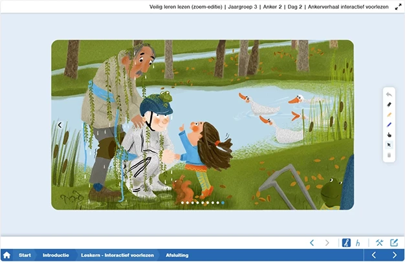Go to previous lesson step in blue bar
Screen dimensions: 405x262
click(x=374, y=256)
